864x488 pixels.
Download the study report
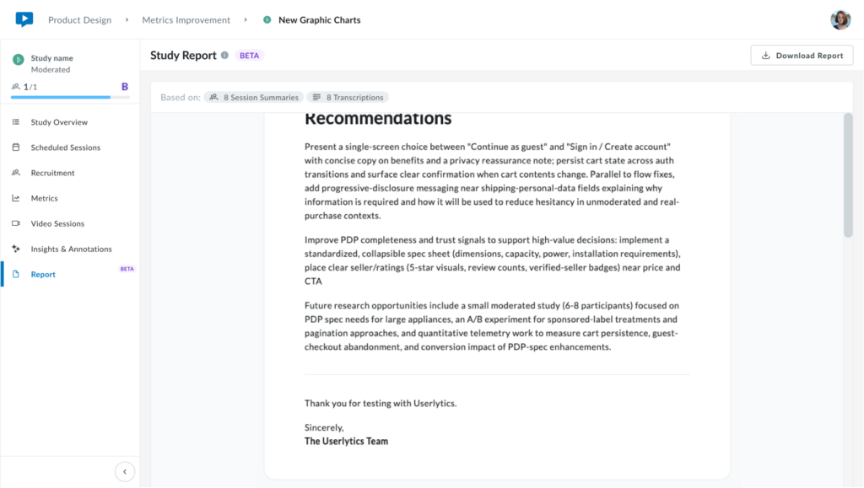(x=802, y=55)
